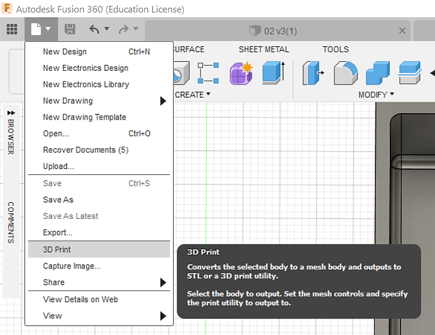The image size is (435, 335).
Task: Choose New Design from the File menu
Action: tap(99, 52)
